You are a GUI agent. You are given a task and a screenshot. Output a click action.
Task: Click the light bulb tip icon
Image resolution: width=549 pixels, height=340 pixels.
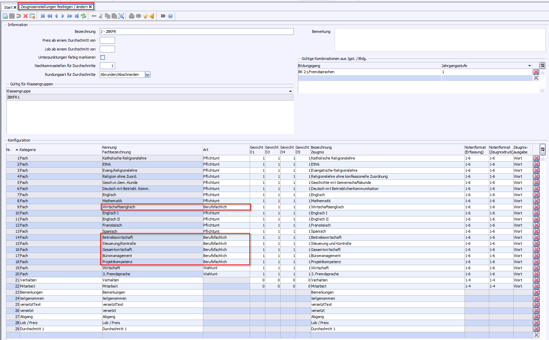145,16
